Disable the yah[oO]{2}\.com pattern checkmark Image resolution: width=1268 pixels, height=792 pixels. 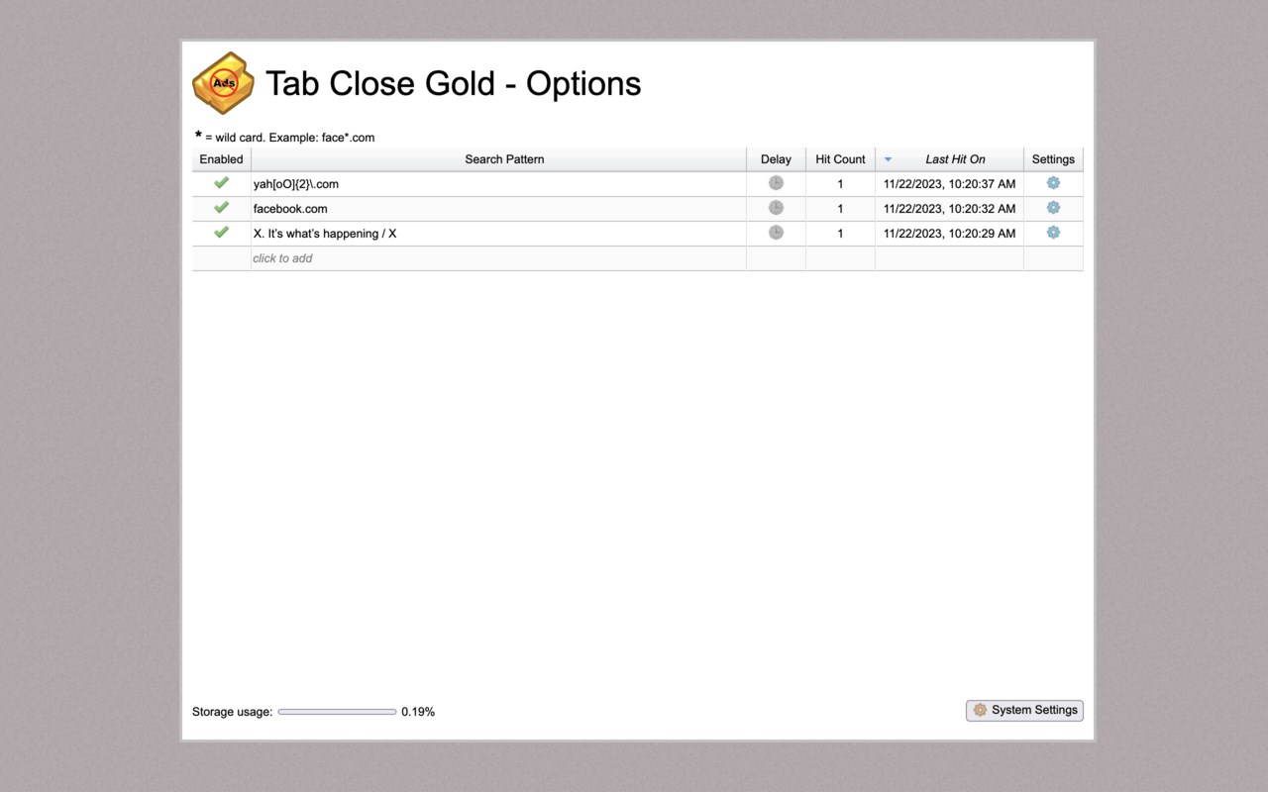coord(221,183)
